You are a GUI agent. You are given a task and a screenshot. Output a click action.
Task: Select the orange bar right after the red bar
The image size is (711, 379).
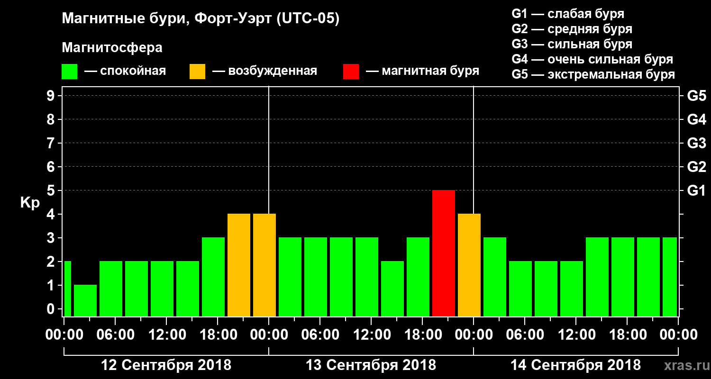[469, 265]
